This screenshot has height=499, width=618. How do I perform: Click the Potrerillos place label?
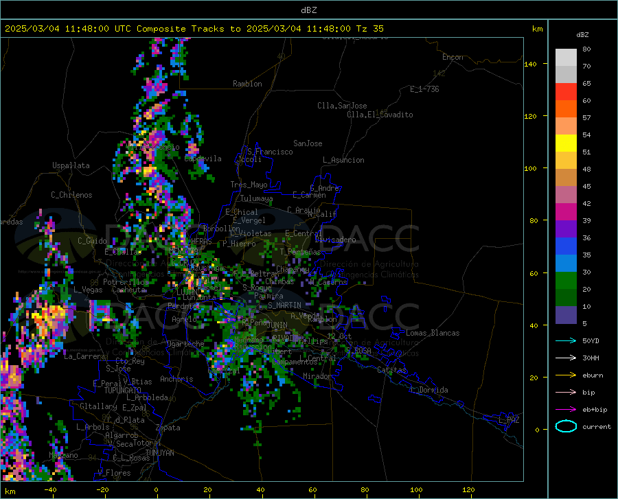[x=126, y=282]
